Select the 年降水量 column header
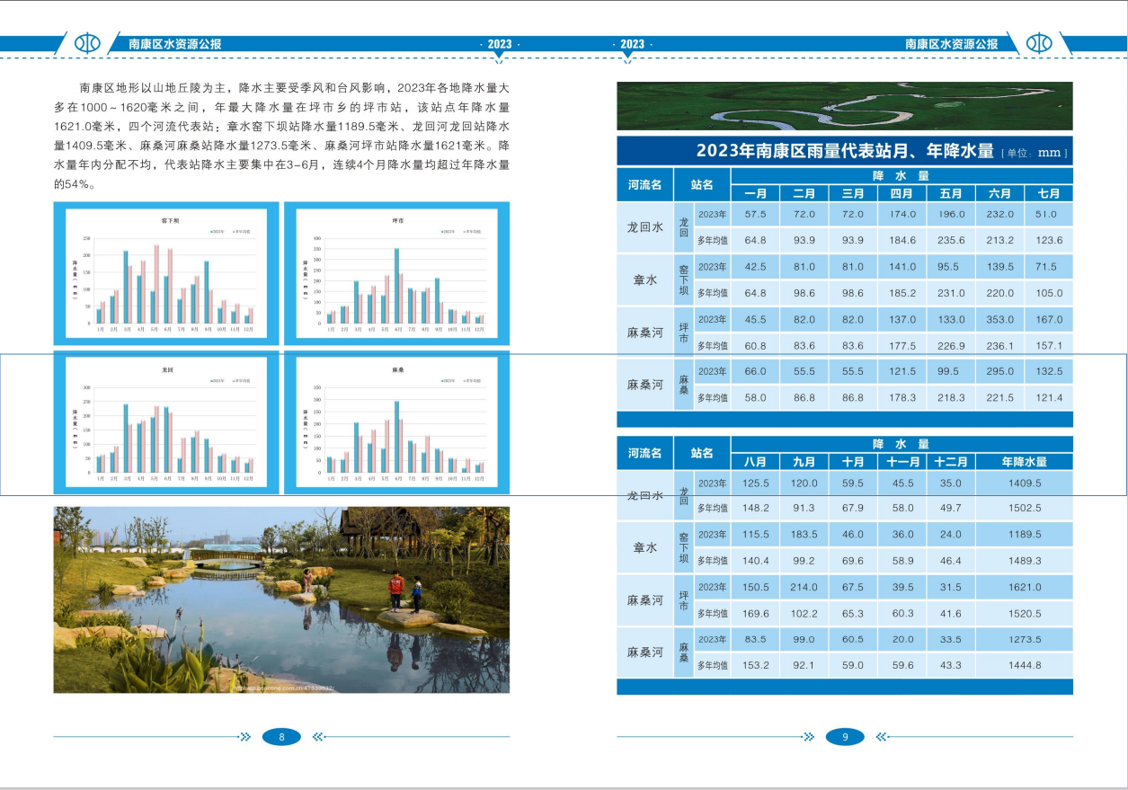Image resolution: width=1128 pixels, height=790 pixels. 1024,462
